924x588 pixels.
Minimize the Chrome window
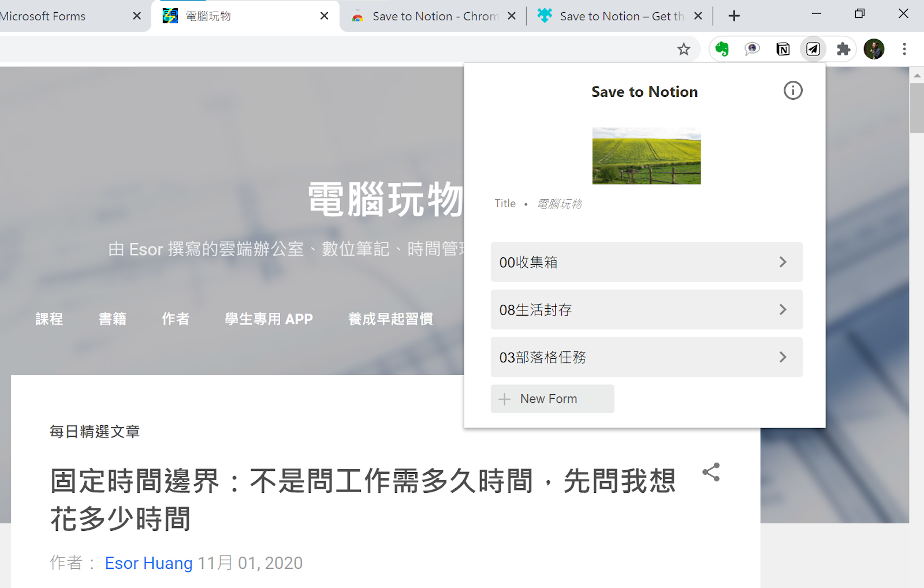point(817,14)
